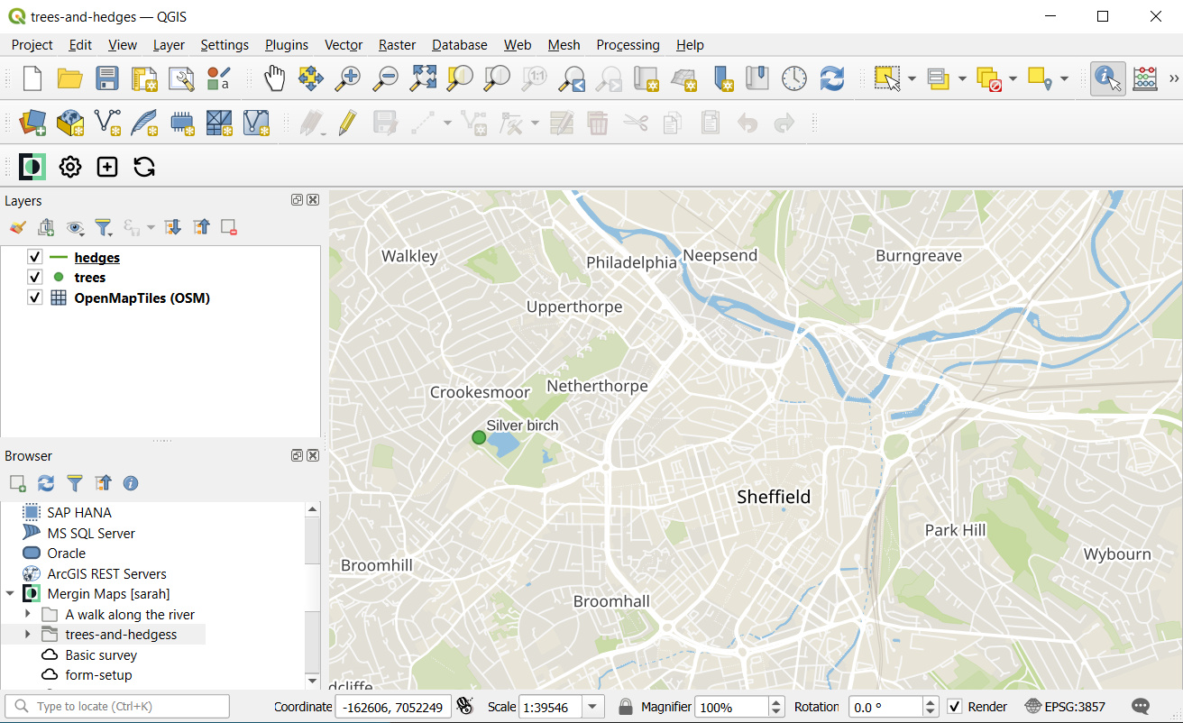Image resolution: width=1183 pixels, height=723 pixels.
Task: Open the Plugins menu
Action: tap(287, 45)
